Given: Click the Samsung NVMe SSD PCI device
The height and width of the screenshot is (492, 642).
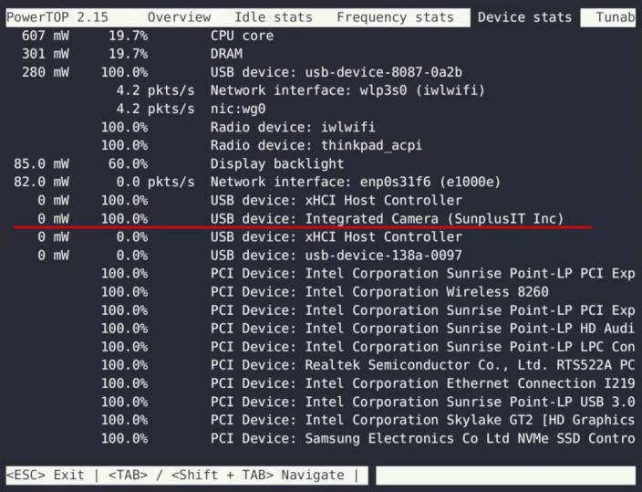Looking at the screenshot, I should point(421,439).
